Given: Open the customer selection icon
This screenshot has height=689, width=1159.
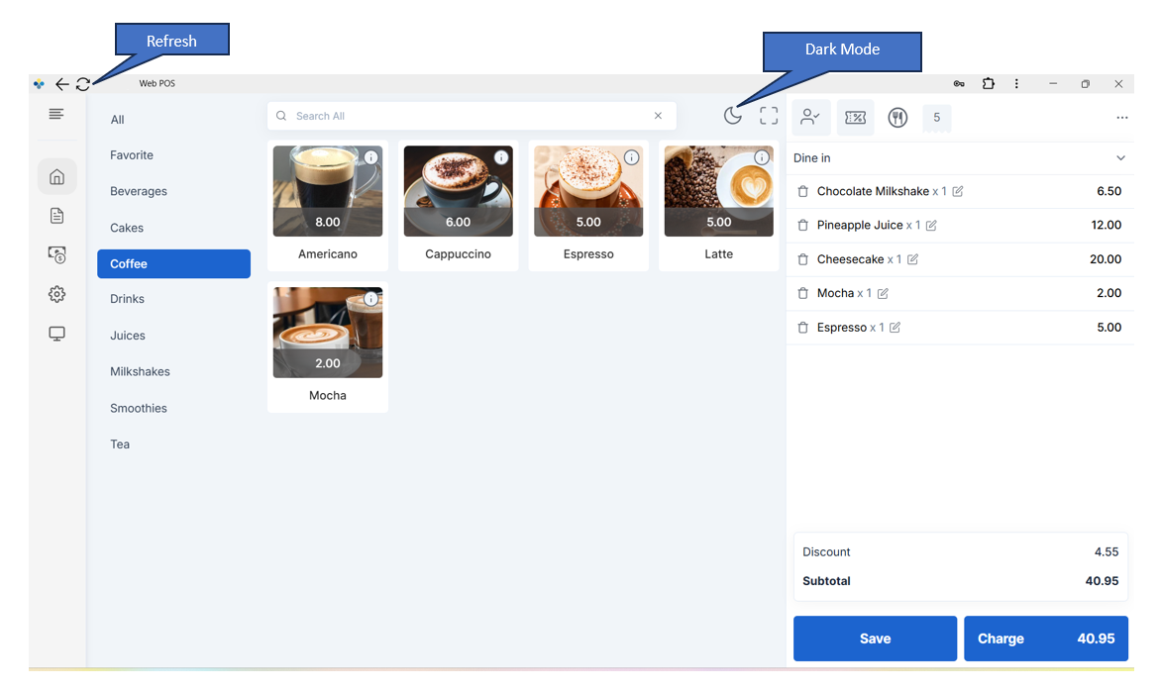Looking at the screenshot, I should coord(810,118).
